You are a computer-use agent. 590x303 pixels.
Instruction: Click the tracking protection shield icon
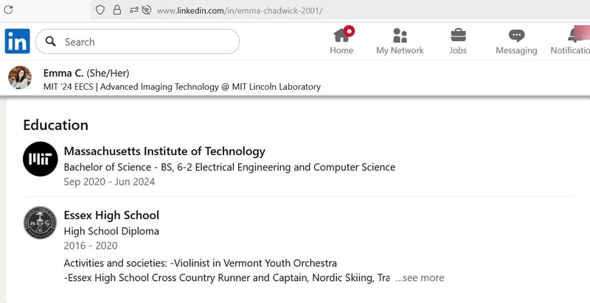click(x=100, y=10)
